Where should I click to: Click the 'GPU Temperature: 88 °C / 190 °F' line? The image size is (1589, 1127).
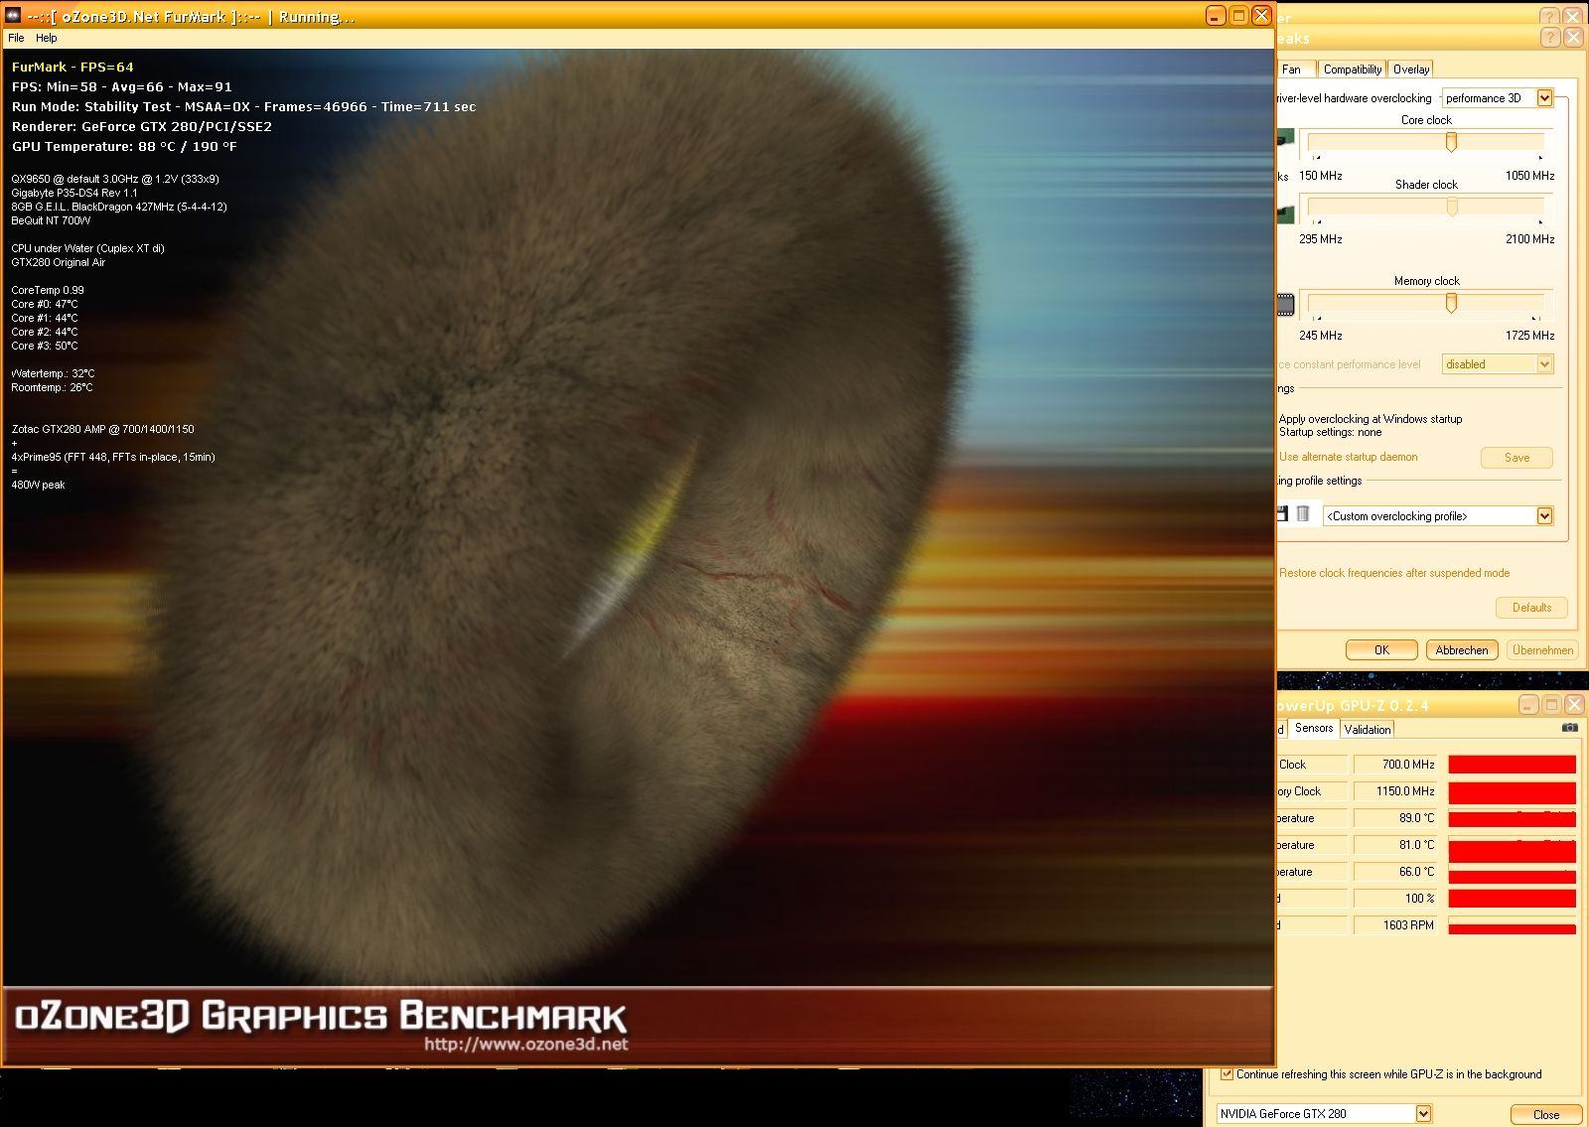click(x=124, y=146)
